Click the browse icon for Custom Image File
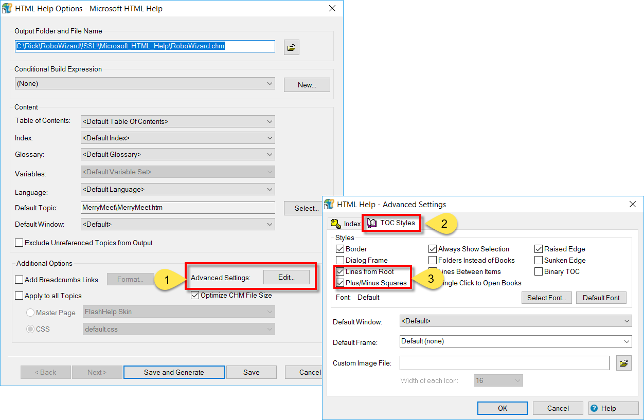The image size is (644, 420). (x=623, y=363)
